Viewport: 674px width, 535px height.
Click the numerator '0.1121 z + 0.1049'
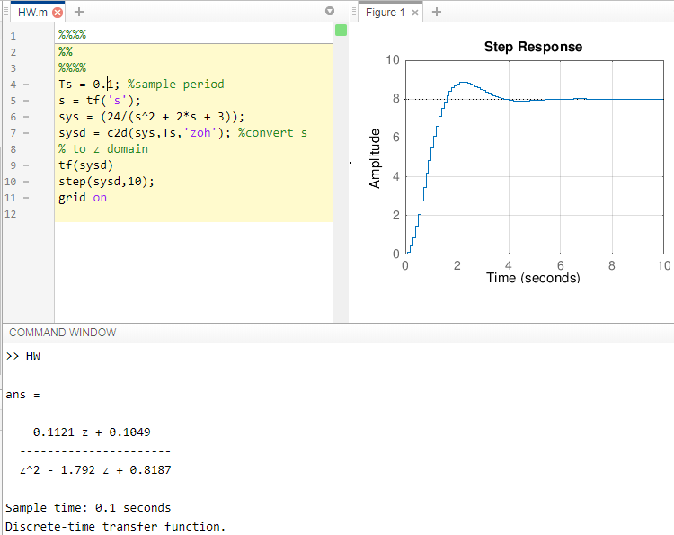pyautogui.click(x=92, y=432)
